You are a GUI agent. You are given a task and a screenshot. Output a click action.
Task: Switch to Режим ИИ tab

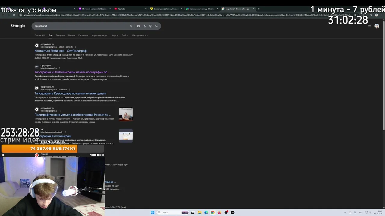tap(40, 35)
